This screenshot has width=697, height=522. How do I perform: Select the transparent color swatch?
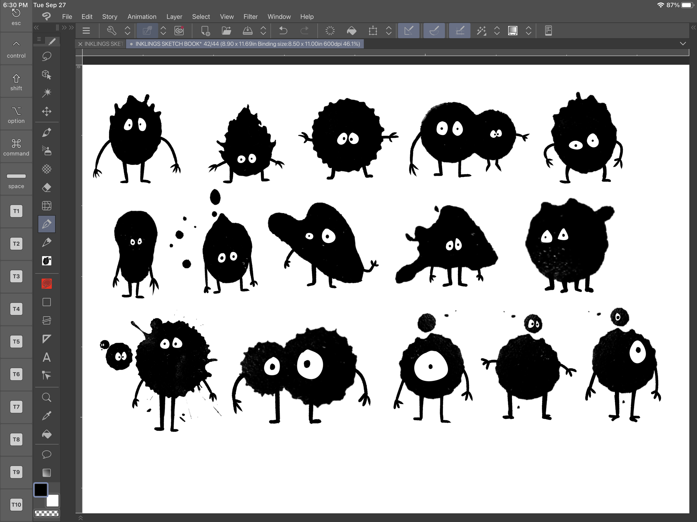point(46,514)
